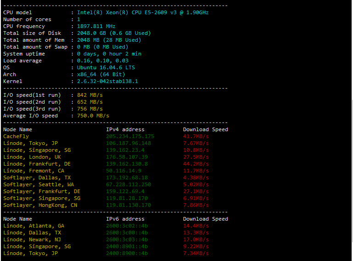Click the IPv6 address 2600:3c03::4b
The width and height of the screenshot is (353, 261).
(127, 239)
